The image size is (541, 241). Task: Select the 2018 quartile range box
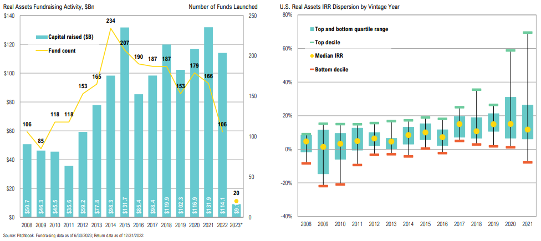tap(476, 128)
